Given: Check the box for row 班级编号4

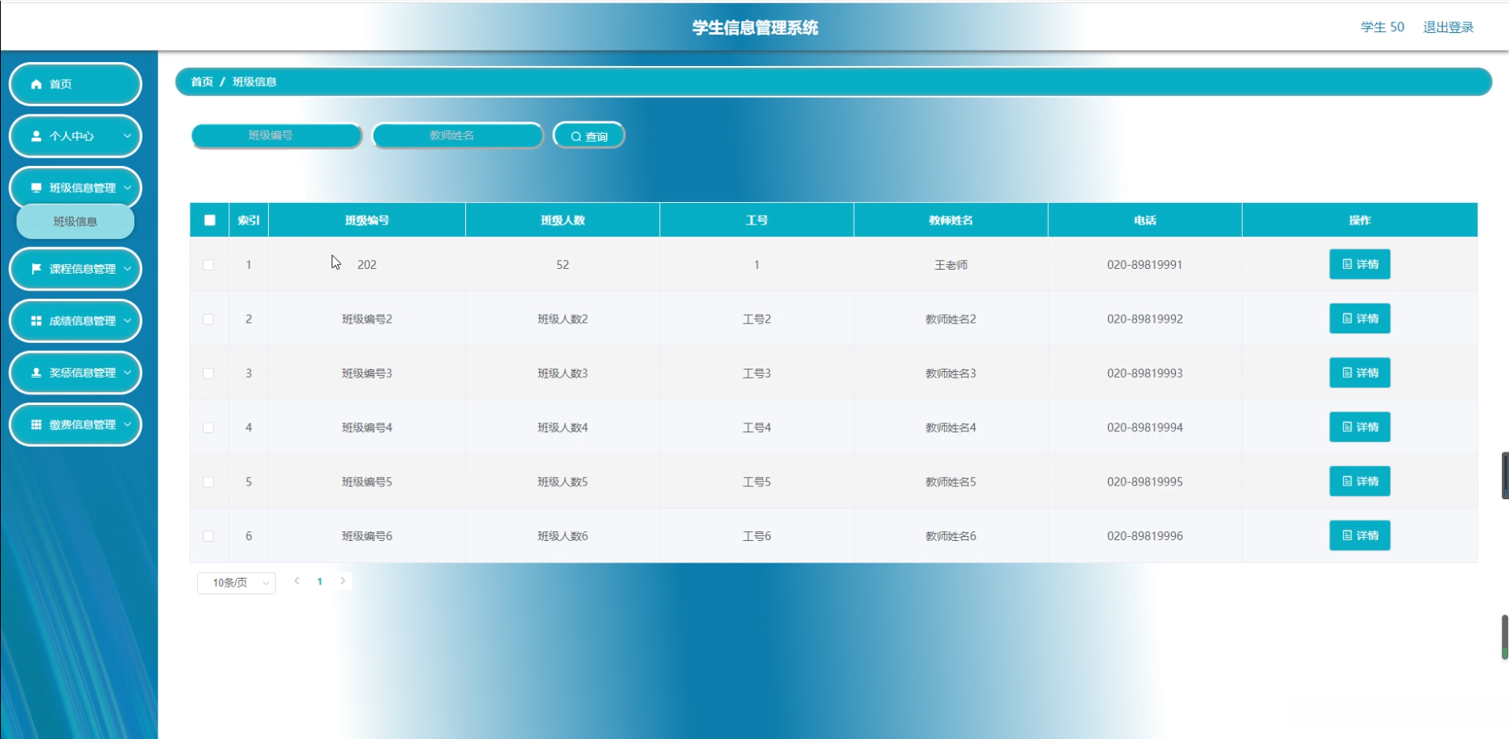Looking at the screenshot, I should [x=208, y=427].
